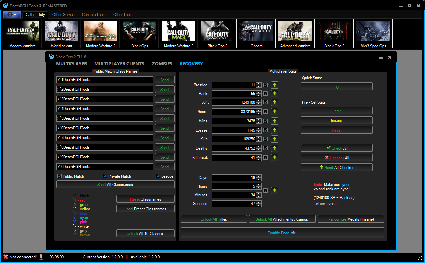Viewport: 425px width, 263px height.
Task: Increase Minutes with spinner up arrow
Action: pyautogui.click(x=259, y=194)
